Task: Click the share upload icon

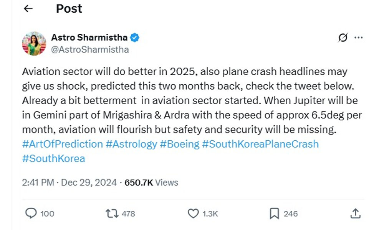Action: [x=356, y=214]
